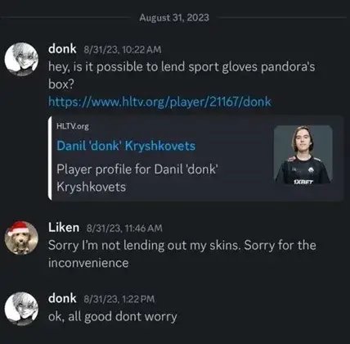Image resolution: width=350 pixels, height=344 pixels.
Task: Click the donk username at 10:22 AM
Action: [62, 49]
